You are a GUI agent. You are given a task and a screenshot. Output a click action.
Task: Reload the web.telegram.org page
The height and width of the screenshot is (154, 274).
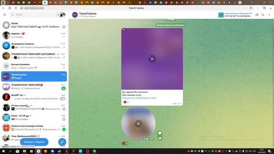tap(16, 8)
